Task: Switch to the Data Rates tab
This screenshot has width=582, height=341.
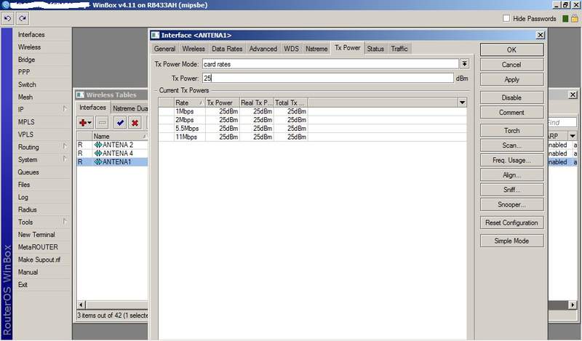Action: click(227, 49)
